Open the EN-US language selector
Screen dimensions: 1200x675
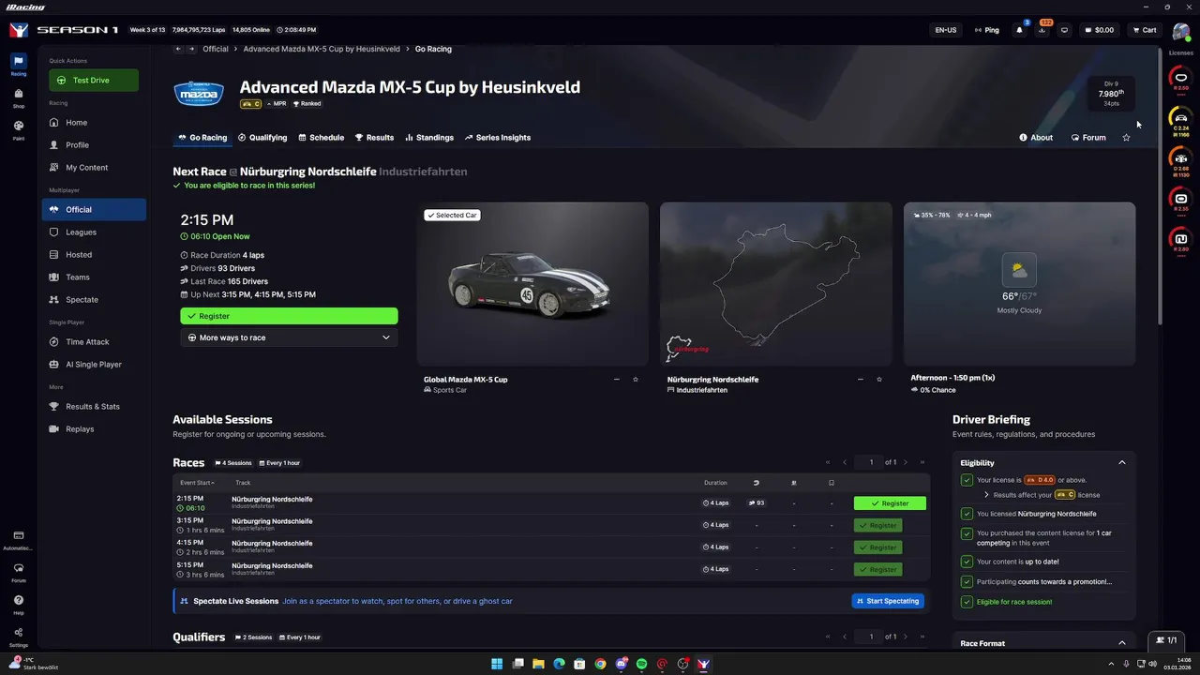coord(946,30)
